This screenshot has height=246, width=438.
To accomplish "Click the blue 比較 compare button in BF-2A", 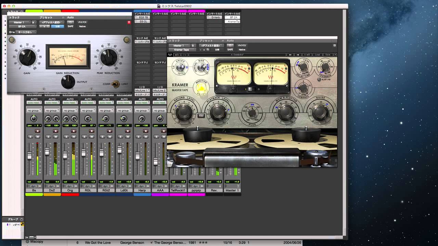I will 57,26.
